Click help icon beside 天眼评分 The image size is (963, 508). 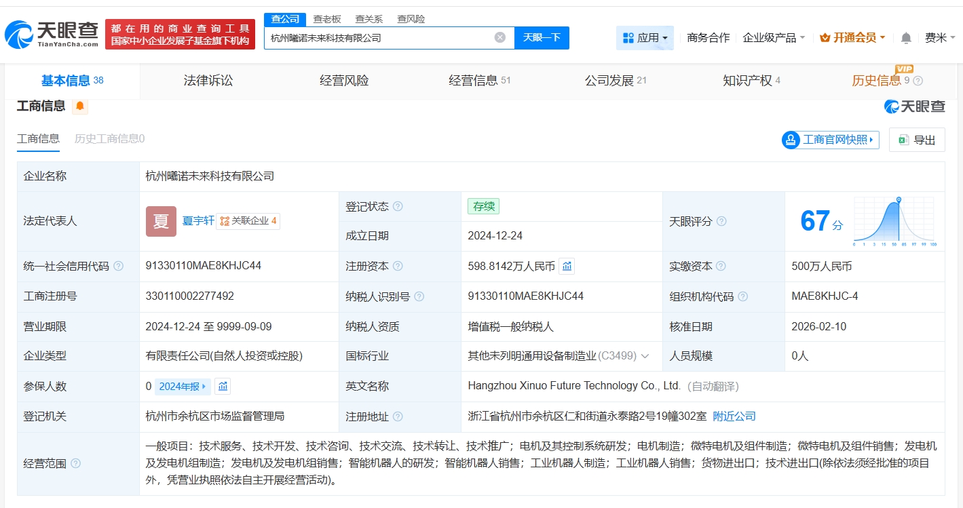(721, 222)
